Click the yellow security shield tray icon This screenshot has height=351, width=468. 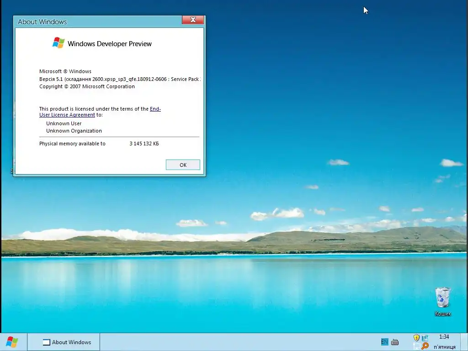(416, 338)
